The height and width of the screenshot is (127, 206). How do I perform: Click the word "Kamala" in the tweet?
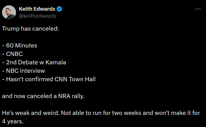(x=57, y=62)
